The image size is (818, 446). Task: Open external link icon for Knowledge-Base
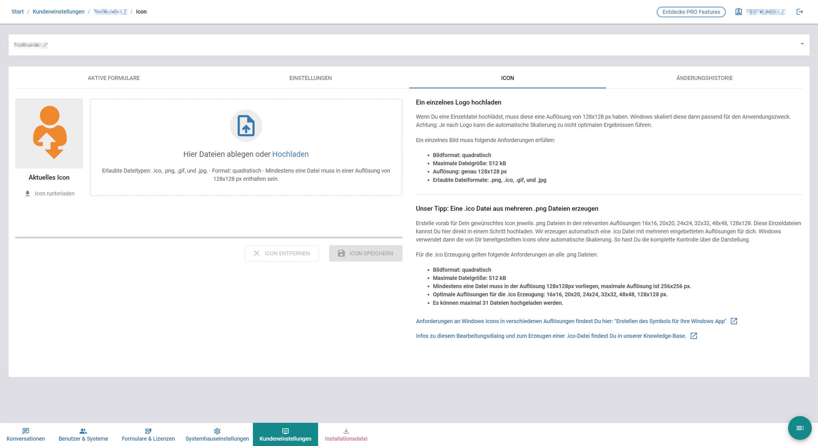[x=694, y=336]
